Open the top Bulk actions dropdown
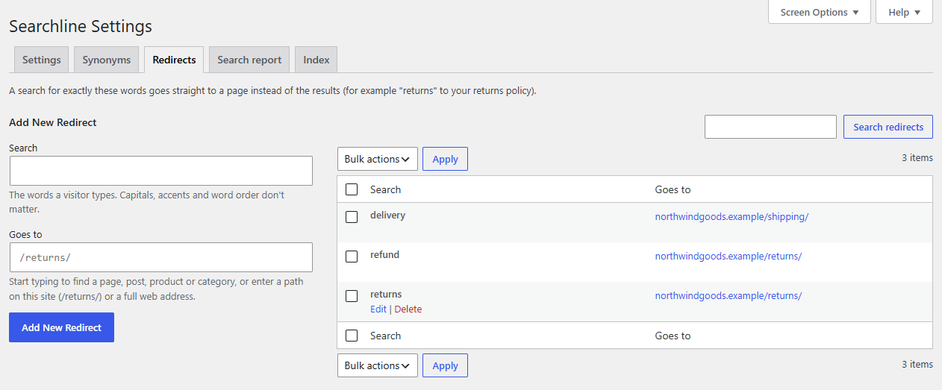 [378, 159]
